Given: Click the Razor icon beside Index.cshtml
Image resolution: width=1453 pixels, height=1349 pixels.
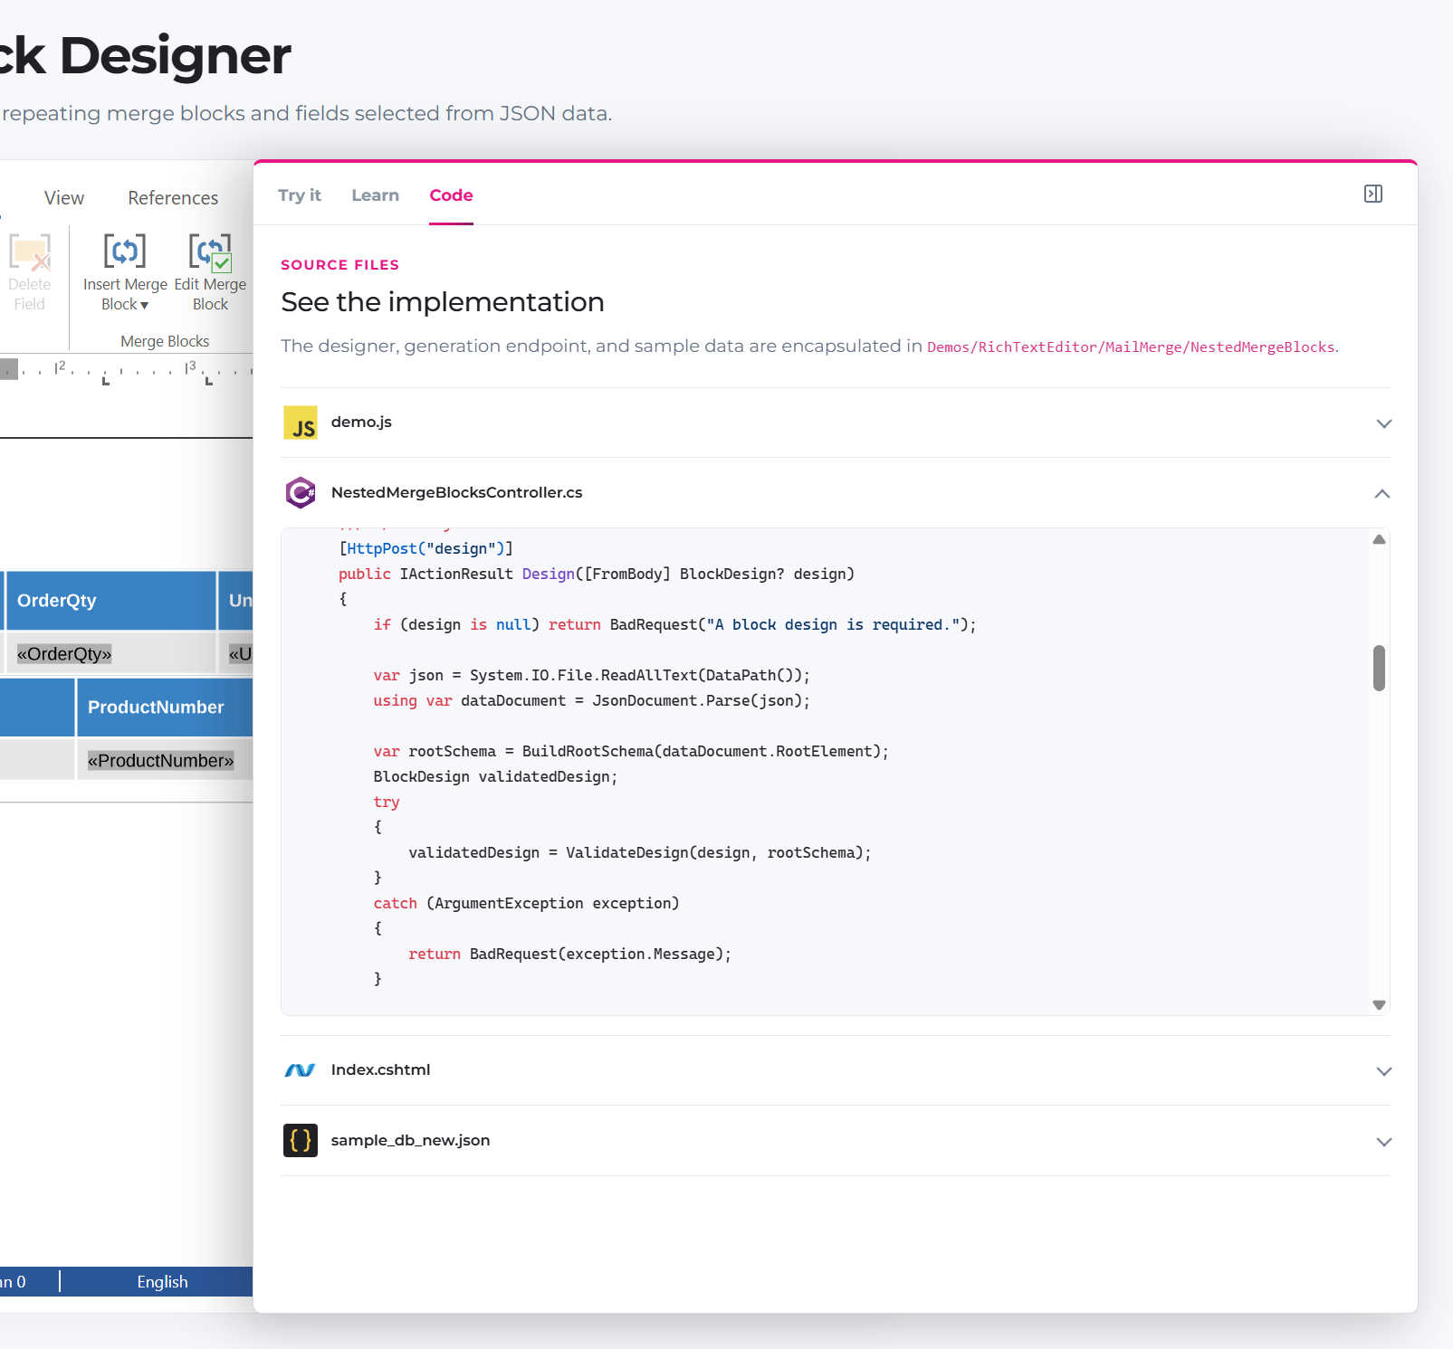Looking at the screenshot, I should pos(301,1070).
